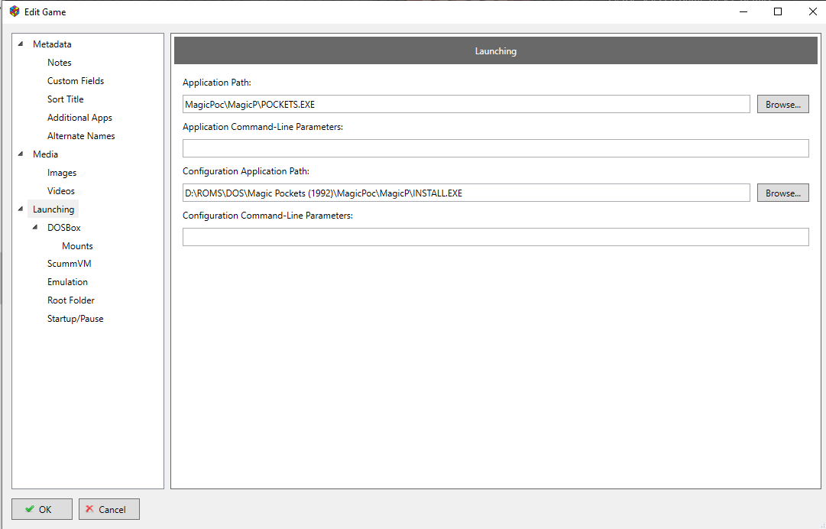Click the Launching header banner
Image resolution: width=826 pixels, height=529 pixels.
[496, 50]
